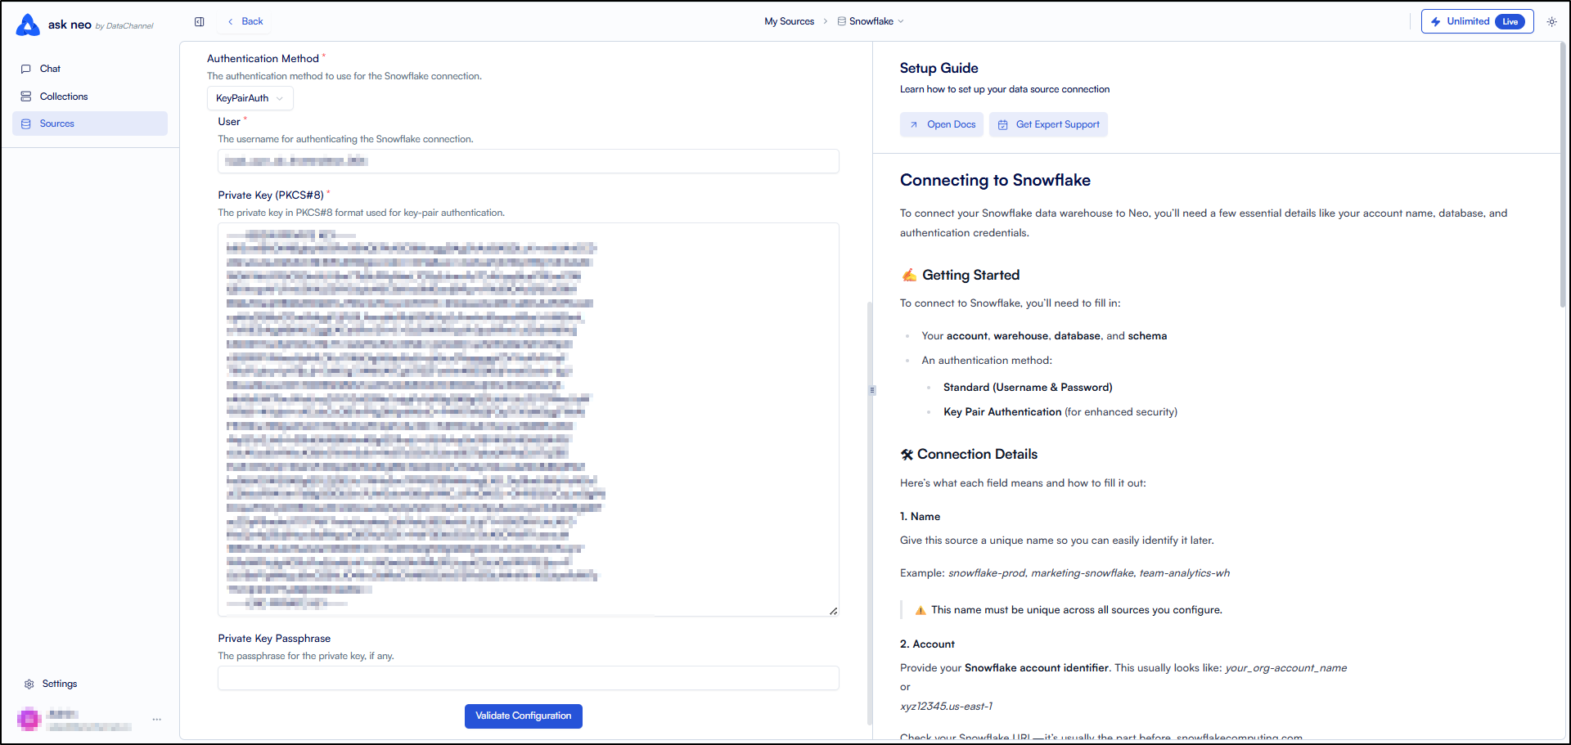Click the User input field

[529, 161]
